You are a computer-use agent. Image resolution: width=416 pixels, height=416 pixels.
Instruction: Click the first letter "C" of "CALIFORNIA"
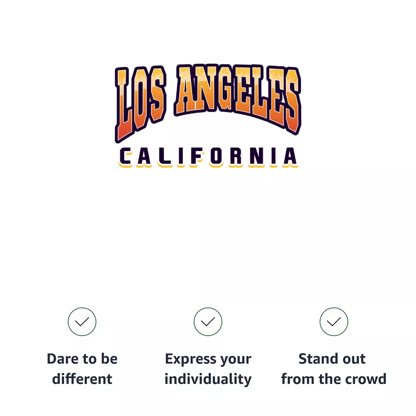click(126, 157)
